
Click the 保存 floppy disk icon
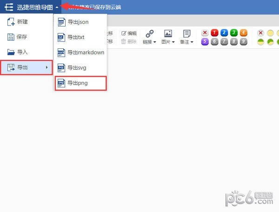coord(11,37)
